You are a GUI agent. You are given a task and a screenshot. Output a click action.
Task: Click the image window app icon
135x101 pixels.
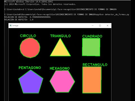click(11, 26)
